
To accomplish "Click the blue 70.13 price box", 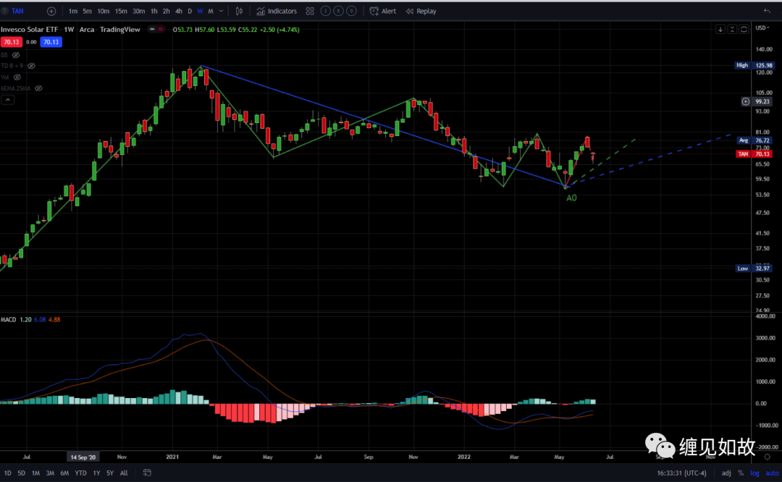I will pyautogui.click(x=51, y=42).
